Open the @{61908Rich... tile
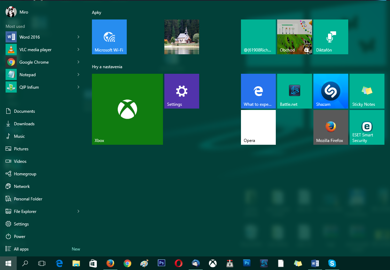The width and height of the screenshot is (390, 270). [258, 37]
